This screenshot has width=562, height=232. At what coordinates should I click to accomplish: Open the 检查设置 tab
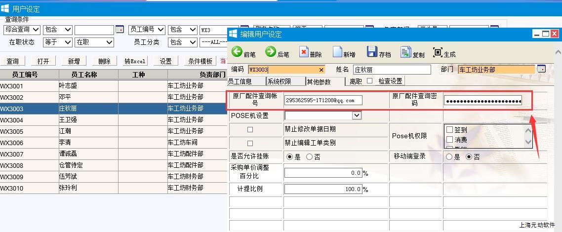click(x=390, y=81)
